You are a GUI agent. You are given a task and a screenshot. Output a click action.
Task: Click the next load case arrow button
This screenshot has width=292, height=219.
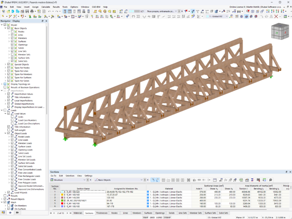[182, 11]
